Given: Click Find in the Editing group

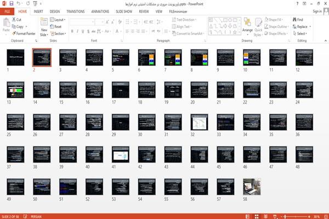Looking at the screenshot, I should pyautogui.click(x=298, y=20).
